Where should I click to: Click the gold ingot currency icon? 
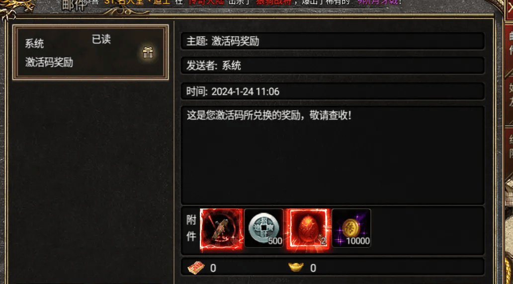click(x=296, y=267)
